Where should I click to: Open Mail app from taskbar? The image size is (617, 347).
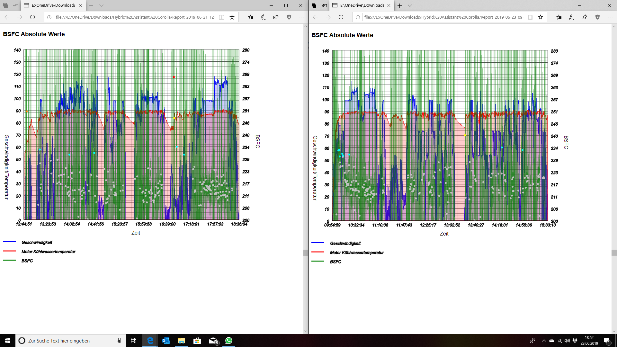point(213,341)
